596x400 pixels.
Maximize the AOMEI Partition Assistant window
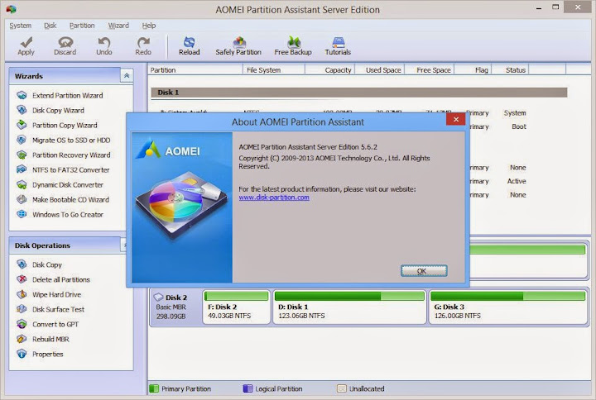(555, 7)
